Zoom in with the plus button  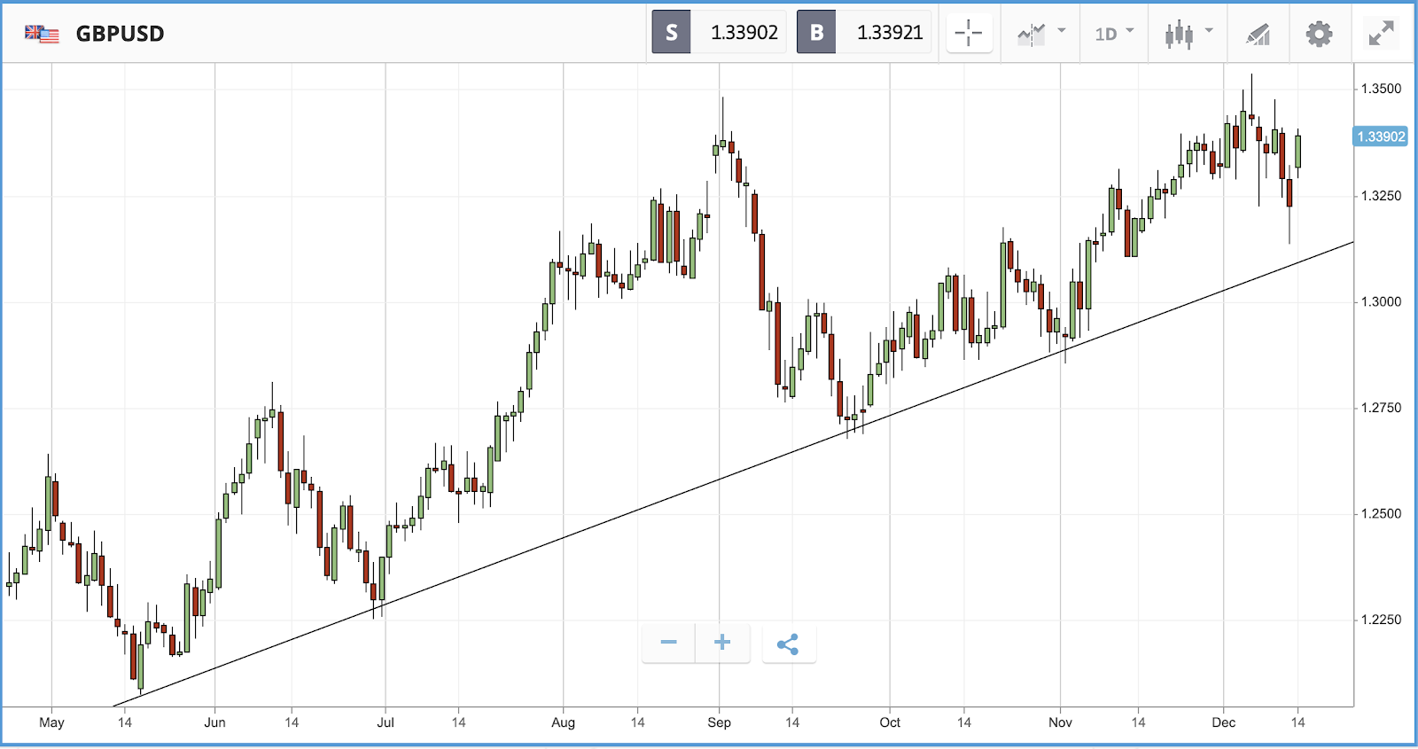[722, 643]
